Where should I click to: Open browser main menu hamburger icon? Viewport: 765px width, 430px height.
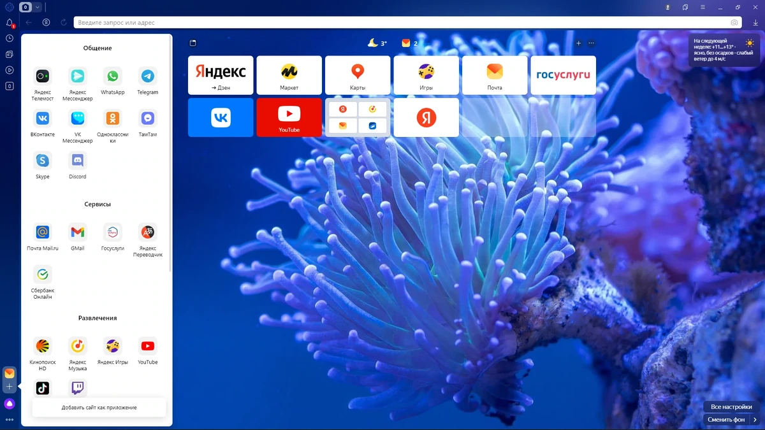pyautogui.click(x=704, y=7)
